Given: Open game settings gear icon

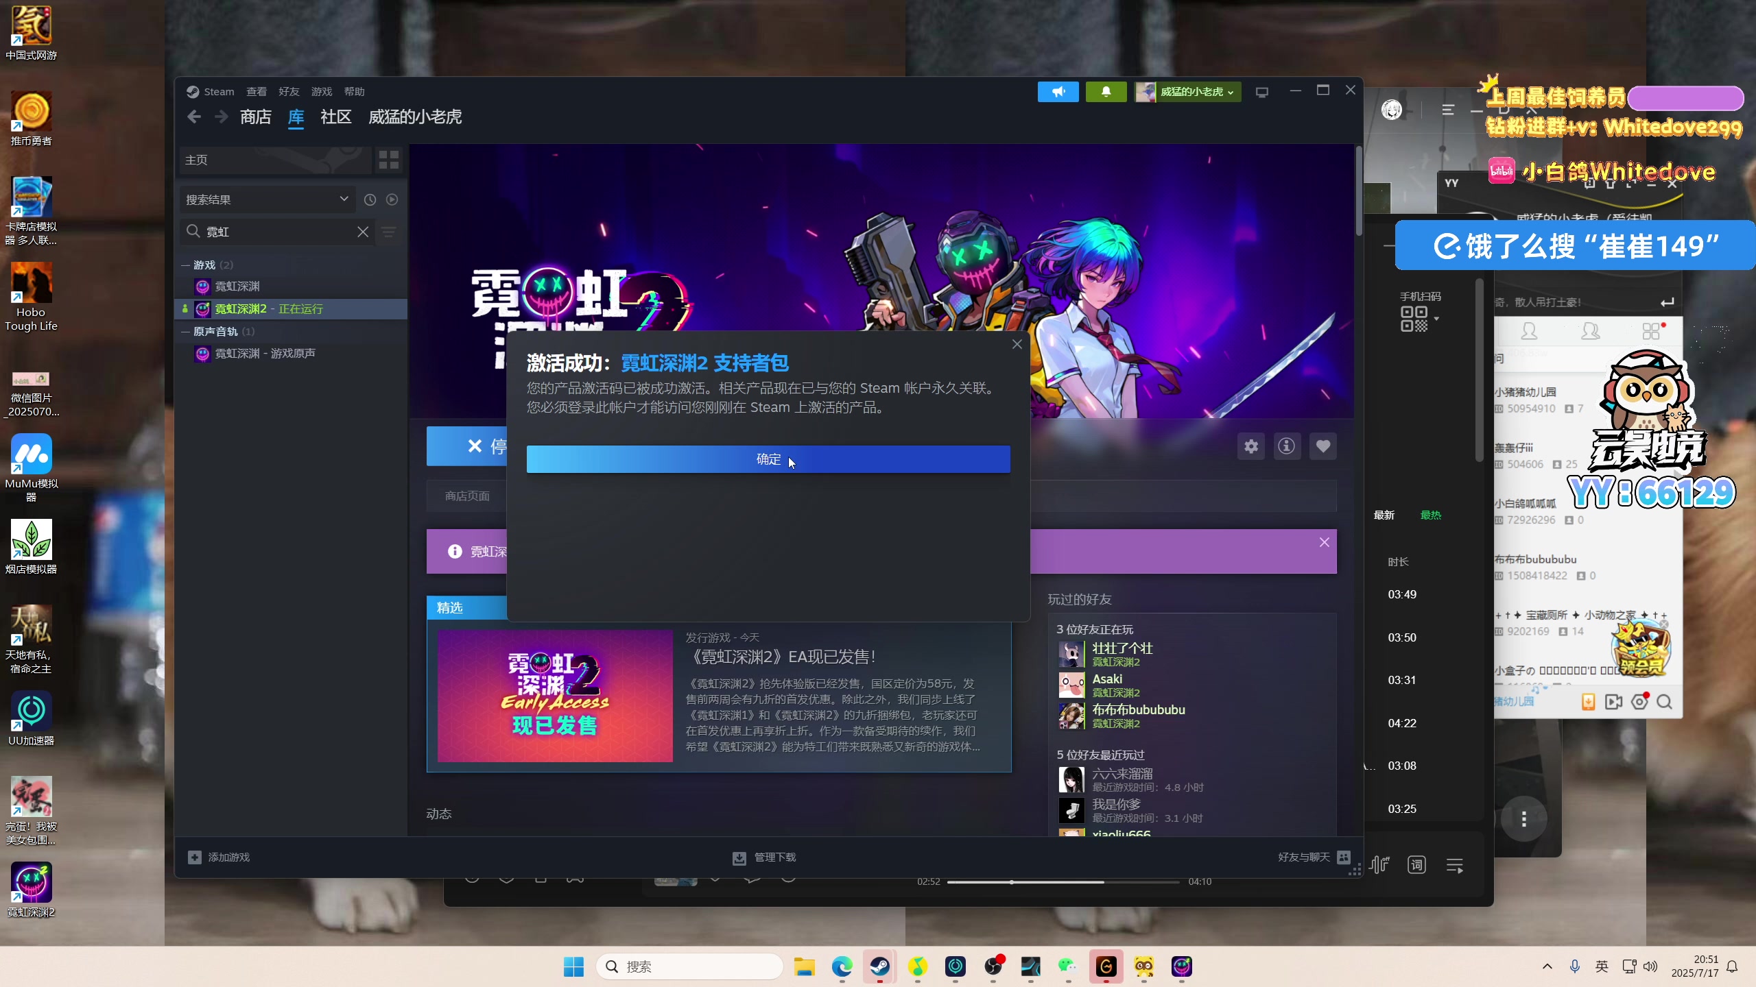Looking at the screenshot, I should [1251, 447].
